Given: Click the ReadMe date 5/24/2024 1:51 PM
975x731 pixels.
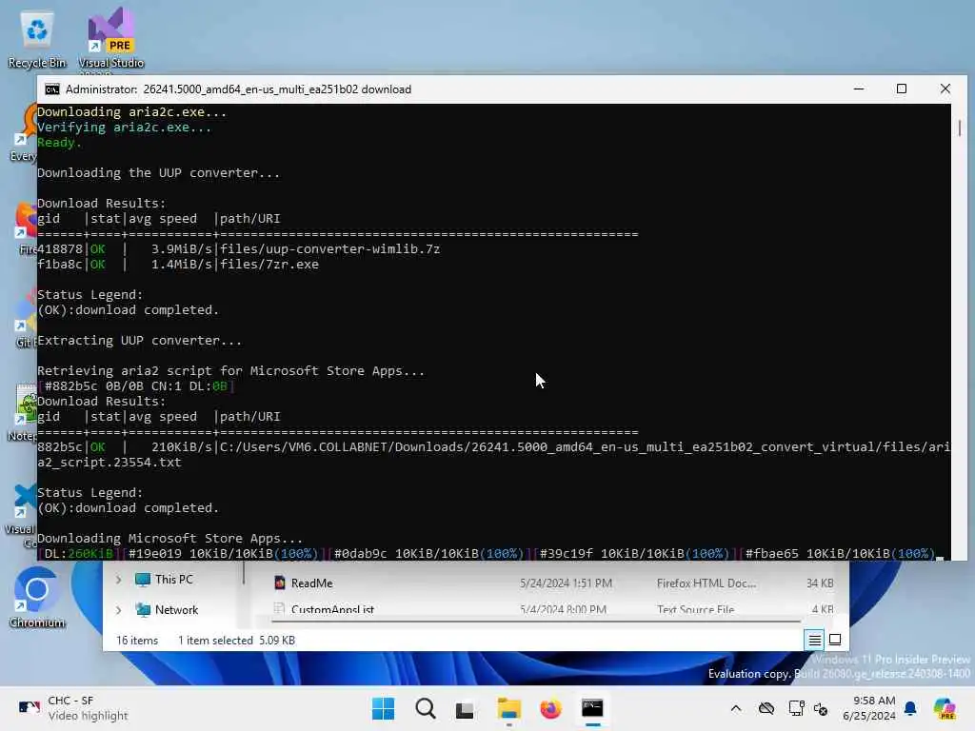Looking at the screenshot, I should 566,583.
